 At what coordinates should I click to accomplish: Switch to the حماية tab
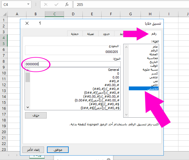tap(75, 34)
